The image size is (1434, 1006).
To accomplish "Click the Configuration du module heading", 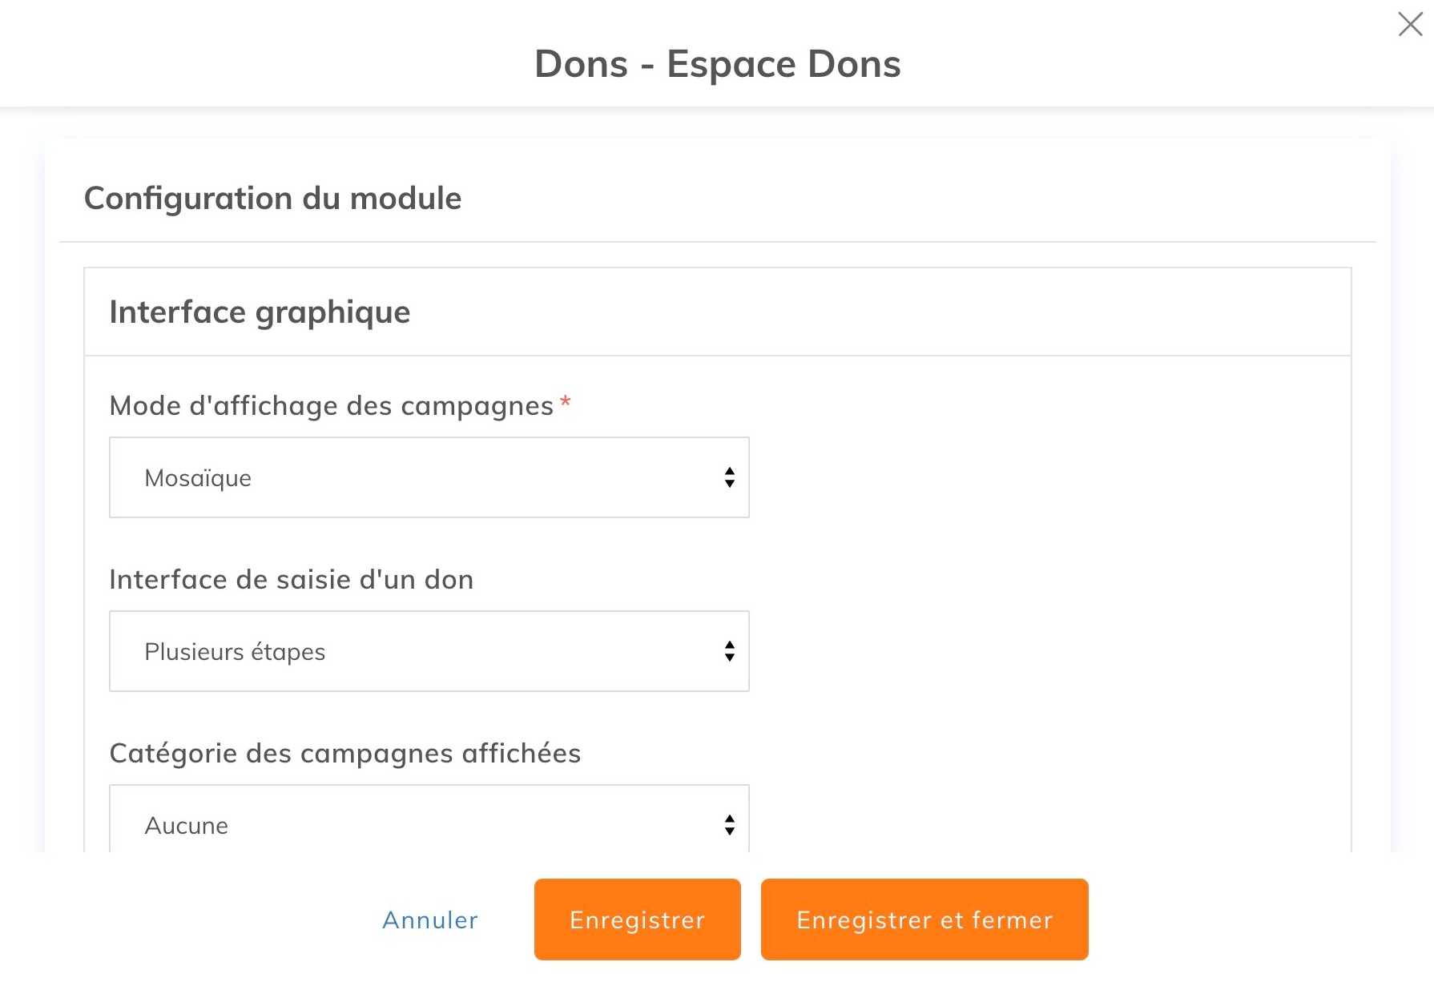I will 272,199.
